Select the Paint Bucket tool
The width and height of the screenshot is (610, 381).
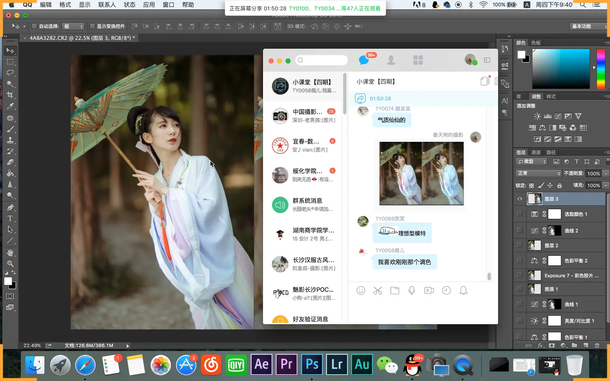pyautogui.click(x=10, y=173)
